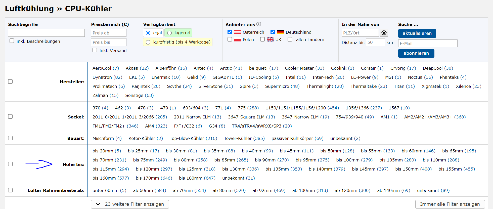Image resolution: width=493 pixels, height=209 pixels.
Task: Select socket TR4/sTRX4/sWRX8/SP3 (20)
Action: pos(262,126)
